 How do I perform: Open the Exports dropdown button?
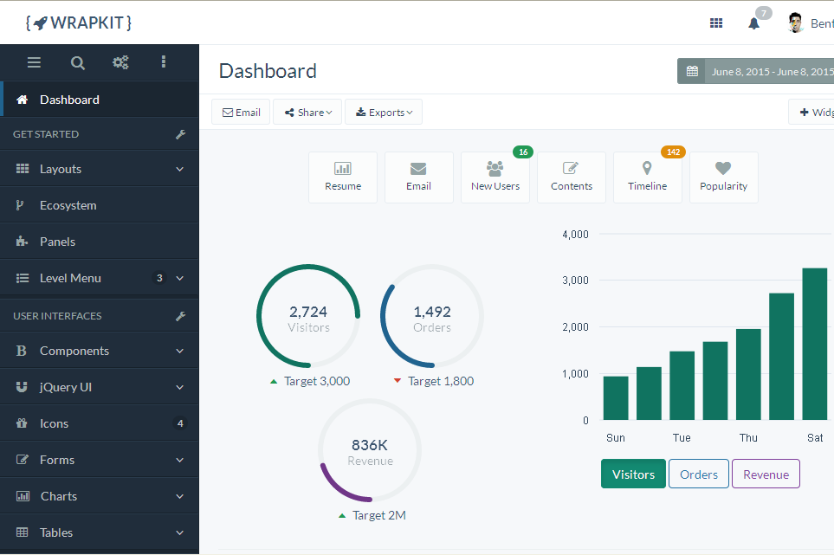tap(384, 113)
